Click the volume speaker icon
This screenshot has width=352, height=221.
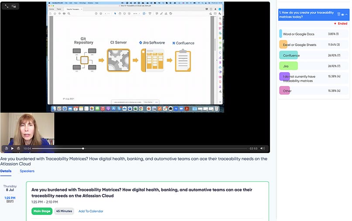[x=263, y=148]
